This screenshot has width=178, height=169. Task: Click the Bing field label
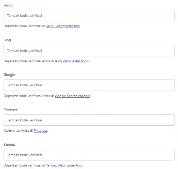[x=7, y=40]
